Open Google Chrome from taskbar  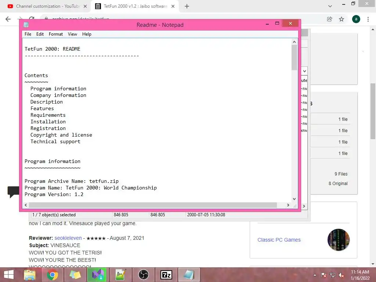tap(53, 275)
